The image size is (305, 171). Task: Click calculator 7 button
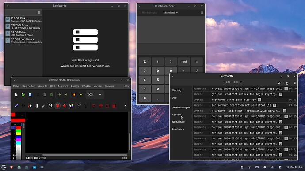pyautogui.click(x=145, y=71)
